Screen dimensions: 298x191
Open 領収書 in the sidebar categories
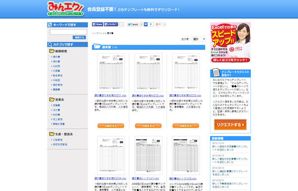point(57,61)
